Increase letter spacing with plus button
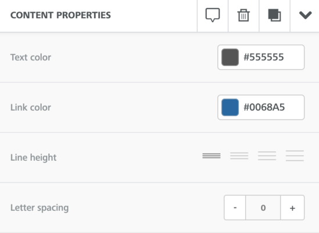The height and width of the screenshot is (233, 319). click(x=292, y=208)
